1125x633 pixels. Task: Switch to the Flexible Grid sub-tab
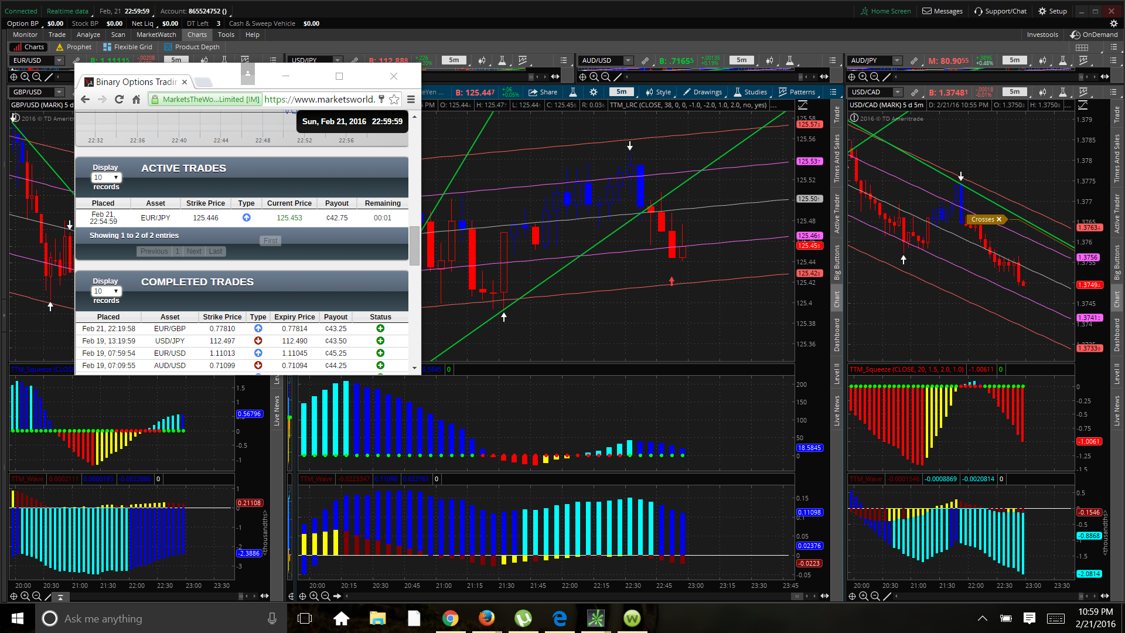click(128, 47)
